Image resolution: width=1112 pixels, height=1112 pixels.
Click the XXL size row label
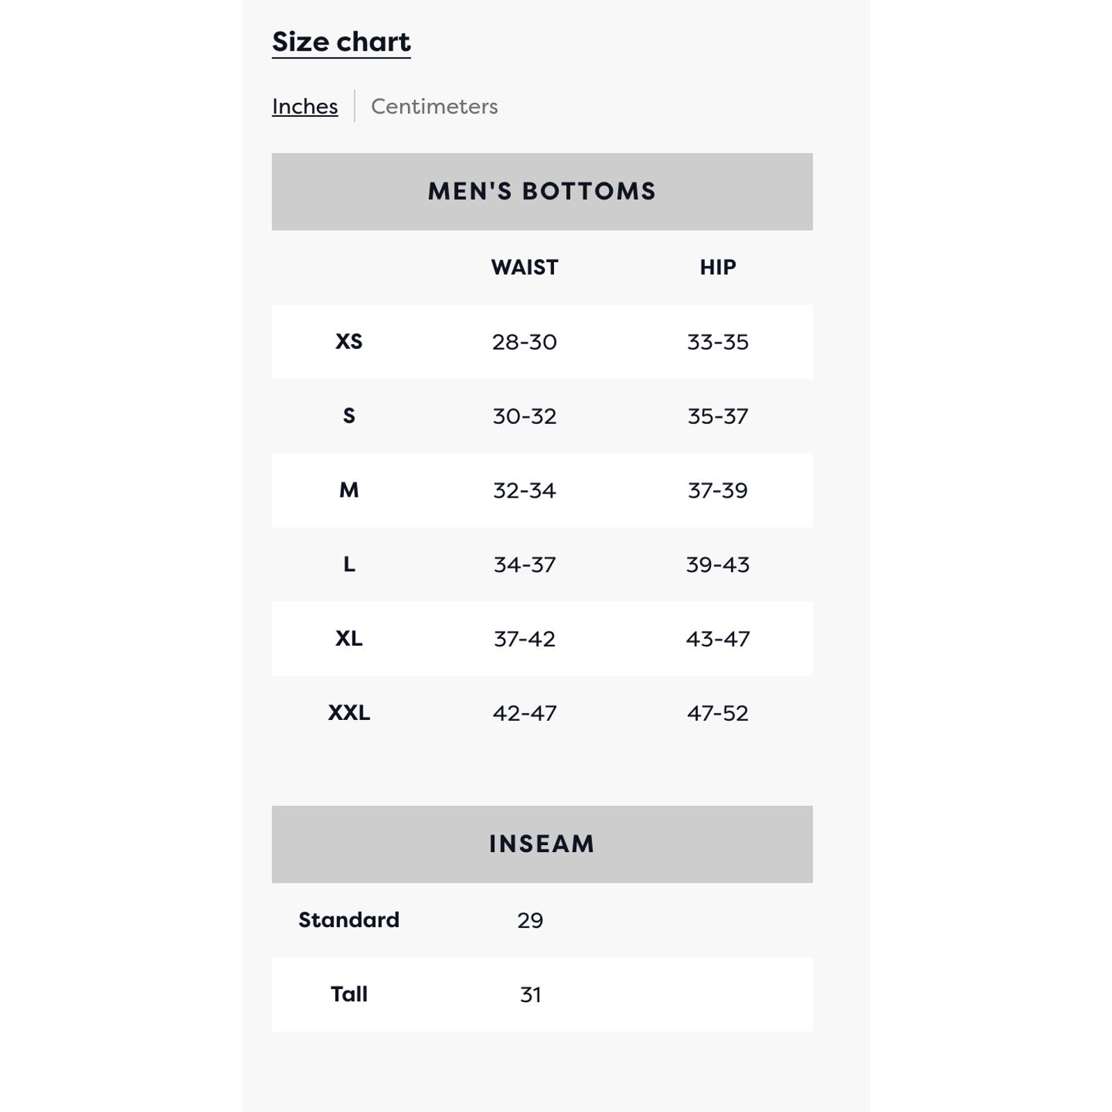(349, 713)
